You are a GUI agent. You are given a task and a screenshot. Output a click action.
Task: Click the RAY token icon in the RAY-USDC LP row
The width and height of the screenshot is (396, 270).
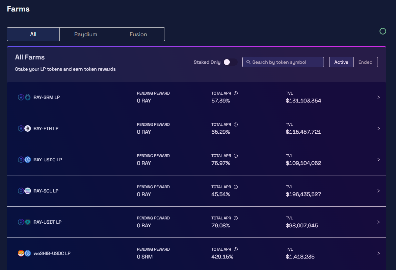point(21,160)
